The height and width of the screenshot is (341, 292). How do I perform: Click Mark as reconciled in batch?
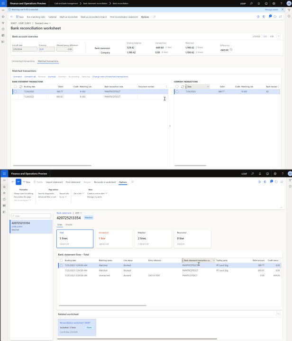pos(93,17)
